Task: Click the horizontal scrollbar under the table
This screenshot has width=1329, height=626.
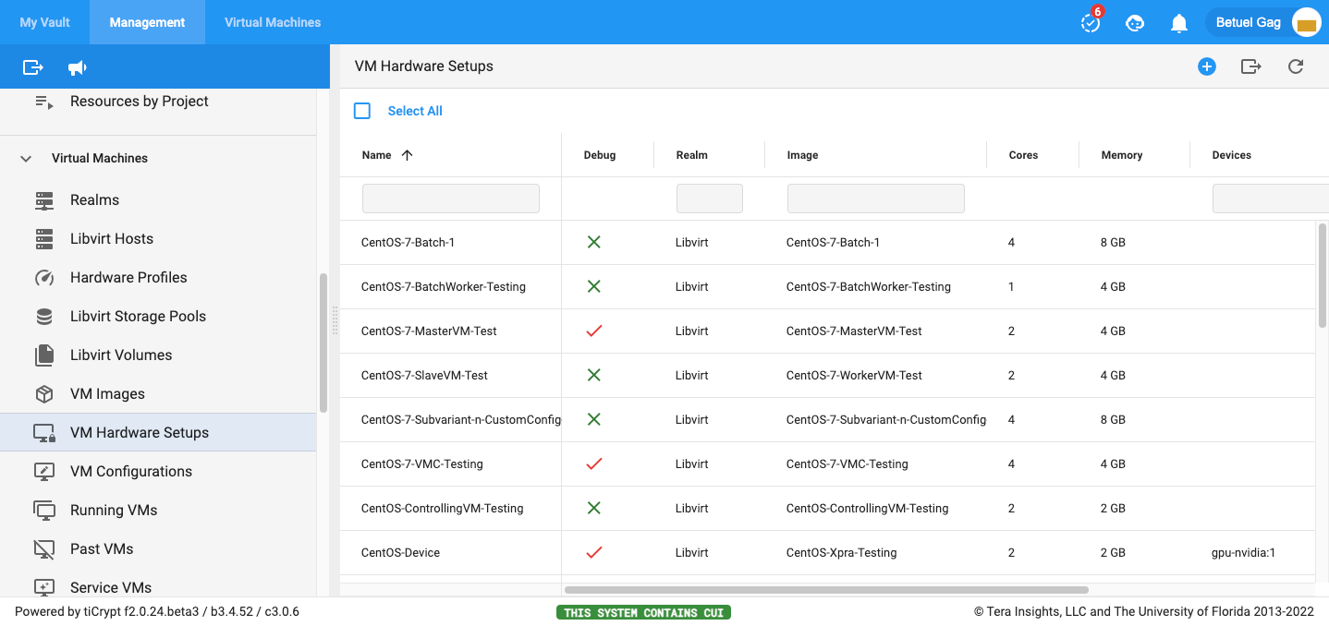Action: point(825,589)
